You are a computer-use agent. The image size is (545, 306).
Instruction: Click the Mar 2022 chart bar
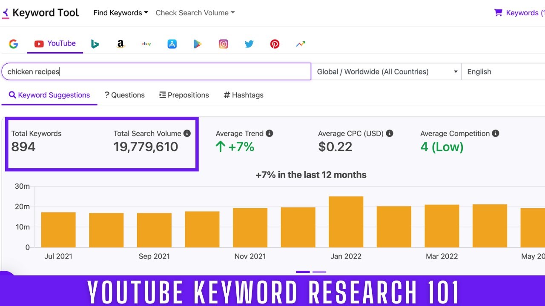coord(442,226)
